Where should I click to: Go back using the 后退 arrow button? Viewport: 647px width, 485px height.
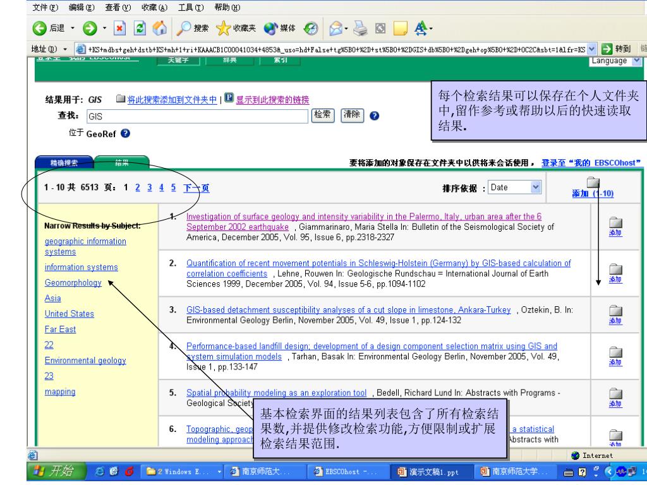pos(48,28)
